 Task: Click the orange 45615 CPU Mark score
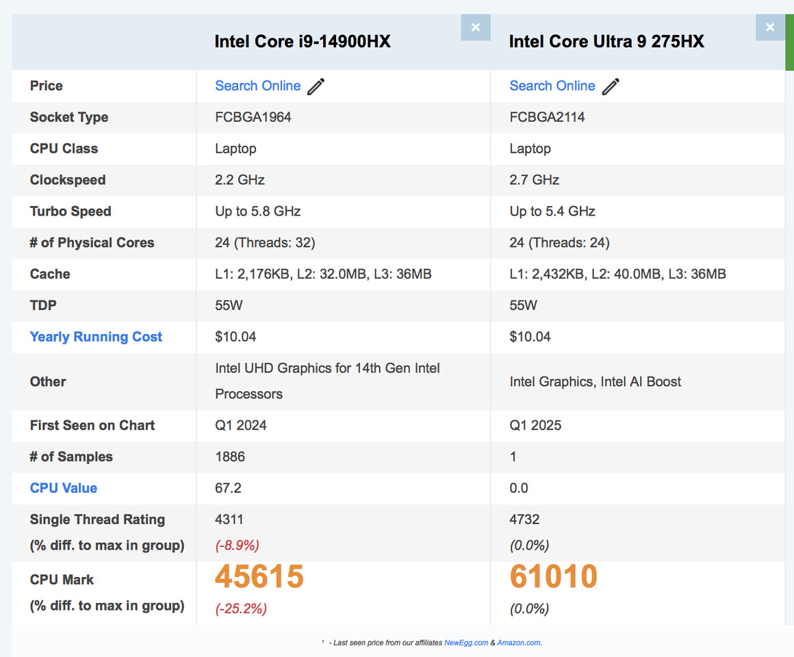click(x=259, y=577)
